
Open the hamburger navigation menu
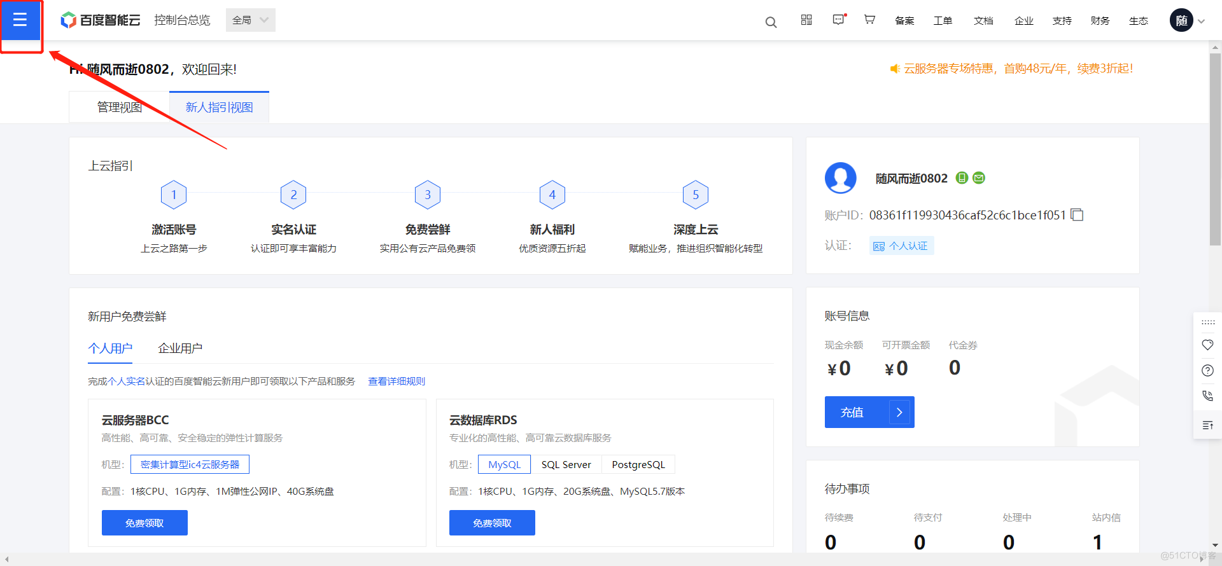click(20, 20)
